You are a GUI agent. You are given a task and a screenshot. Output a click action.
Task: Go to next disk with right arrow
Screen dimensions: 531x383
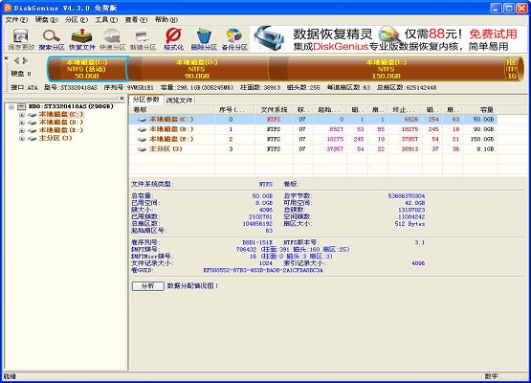pyautogui.click(x=25, y=60)
